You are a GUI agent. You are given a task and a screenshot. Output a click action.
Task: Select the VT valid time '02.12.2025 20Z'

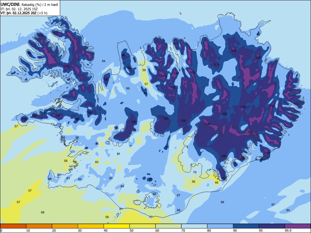[x=24, y=13]
